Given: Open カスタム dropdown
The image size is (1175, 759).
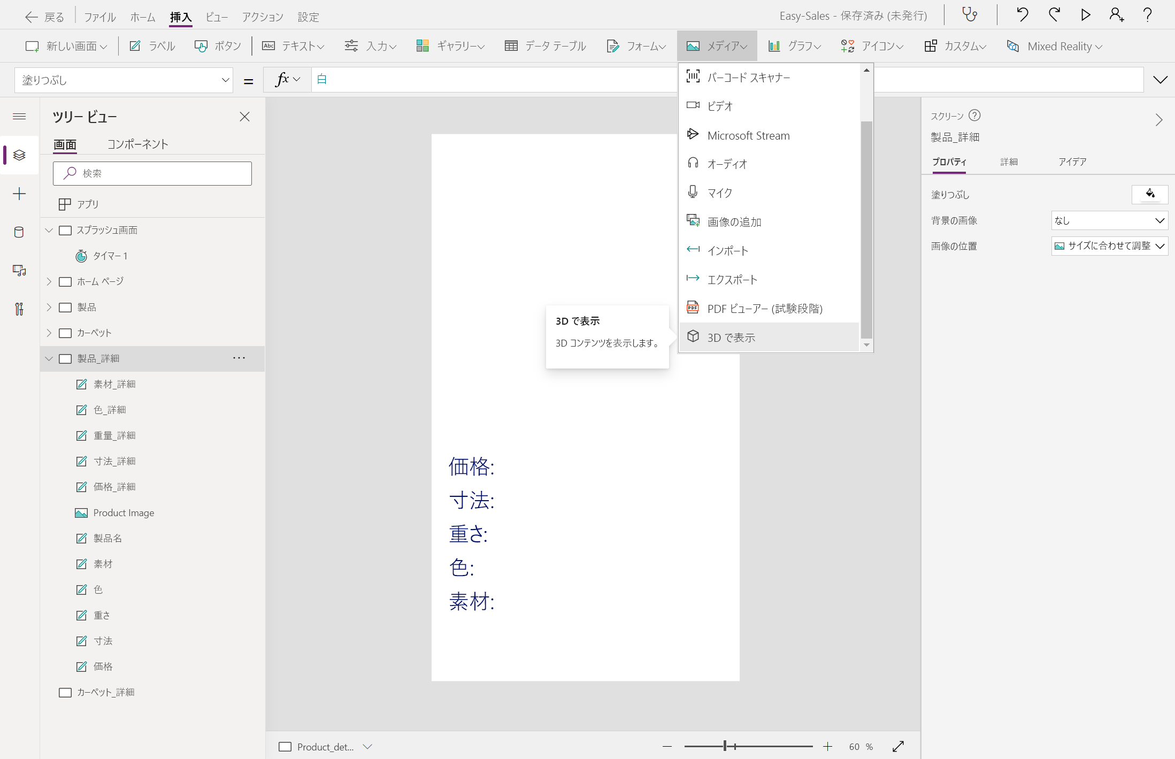Looking at the screenshot, I should tap(955, 46).
